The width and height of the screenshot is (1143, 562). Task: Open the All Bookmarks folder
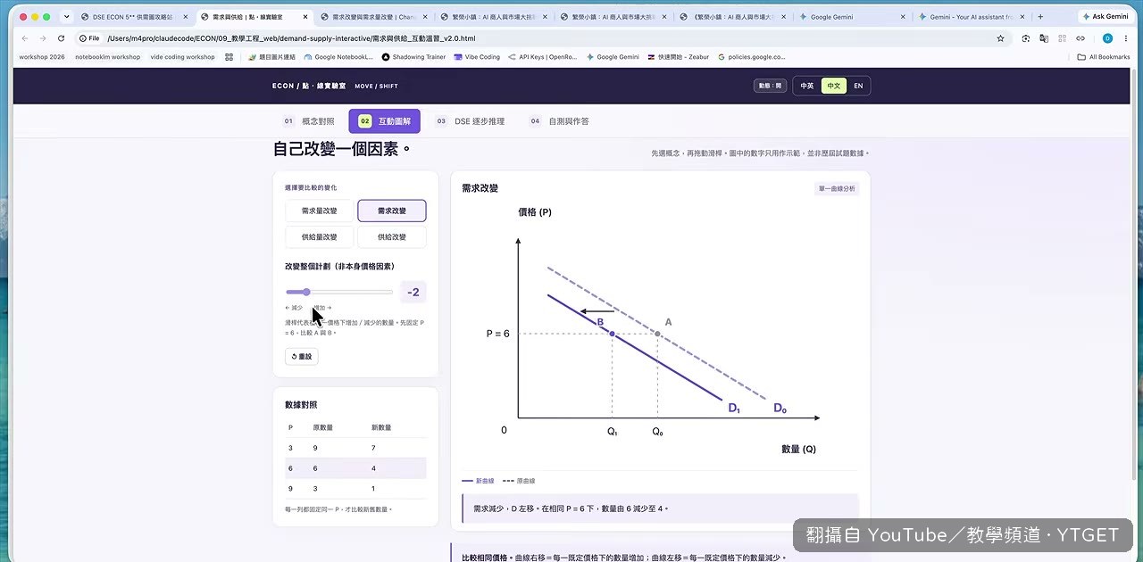click(x=1104, y=57)
